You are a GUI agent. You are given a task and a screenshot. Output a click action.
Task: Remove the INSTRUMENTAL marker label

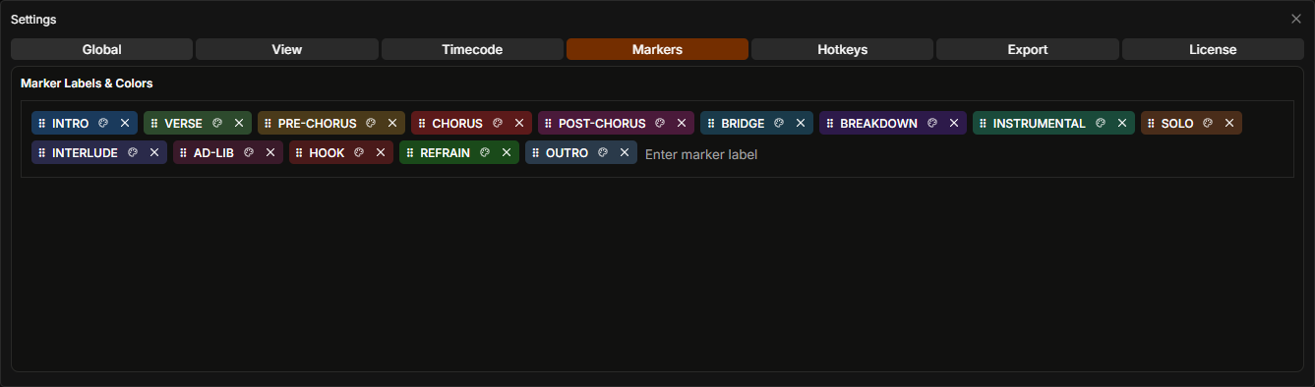(1122, 124)
